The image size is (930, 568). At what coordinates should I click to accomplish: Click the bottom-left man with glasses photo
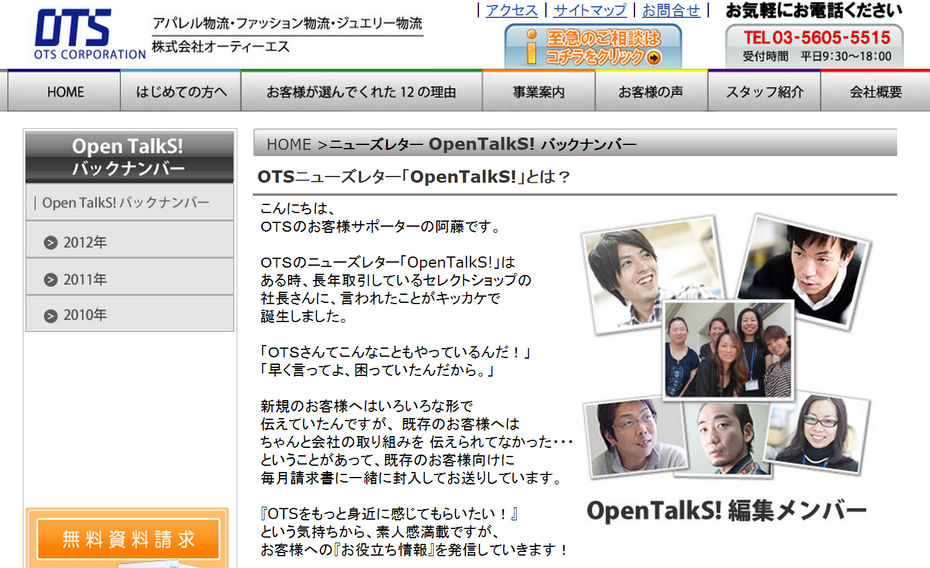click(x=635, y=437)
